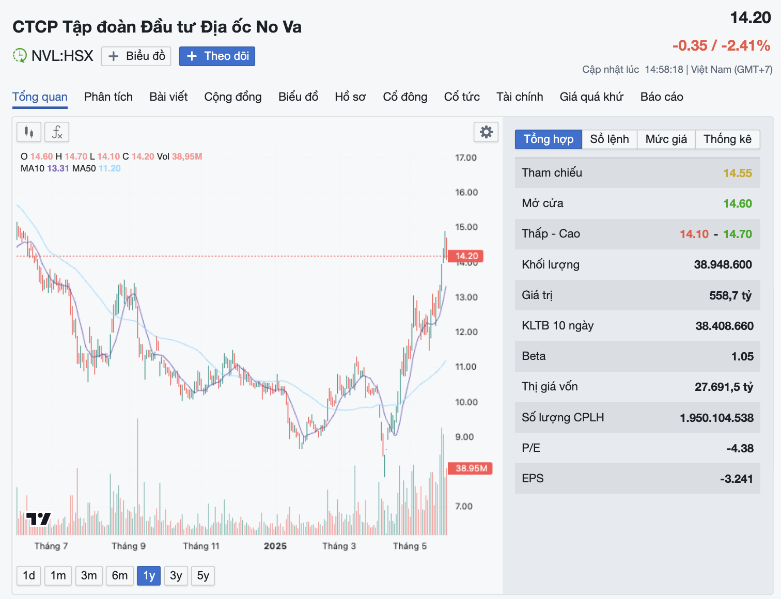Click the TradingView logo on chart

(39, 519)
